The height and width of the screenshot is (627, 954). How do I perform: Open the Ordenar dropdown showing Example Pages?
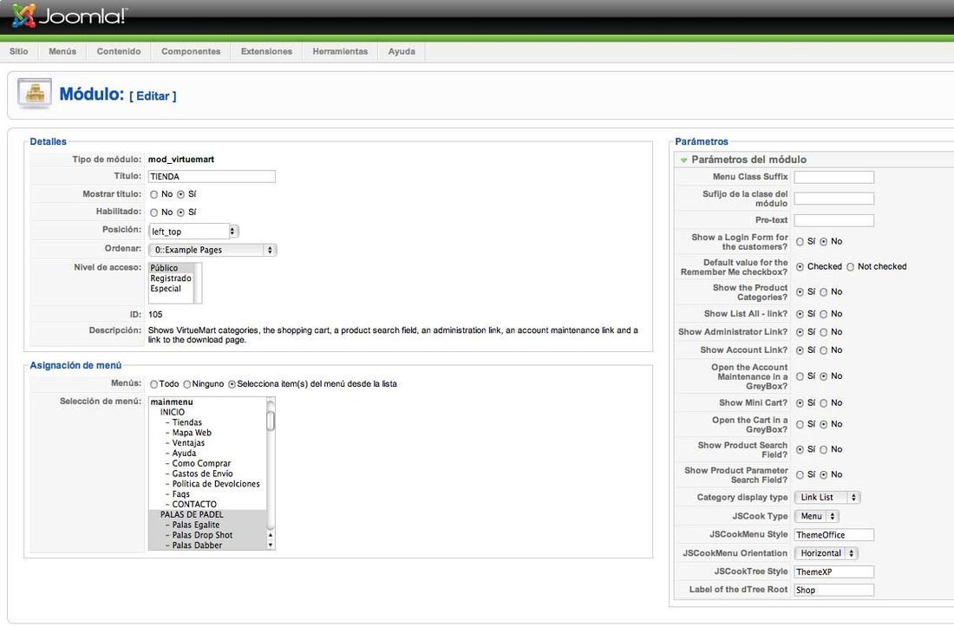click(212, 250)
